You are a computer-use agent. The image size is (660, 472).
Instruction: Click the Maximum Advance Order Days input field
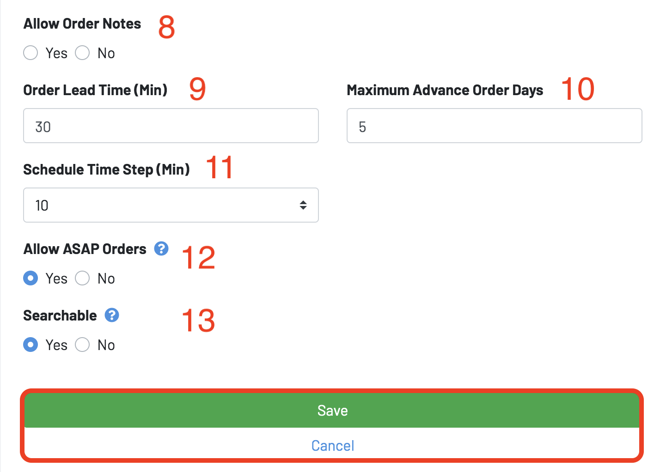point(495,126)
